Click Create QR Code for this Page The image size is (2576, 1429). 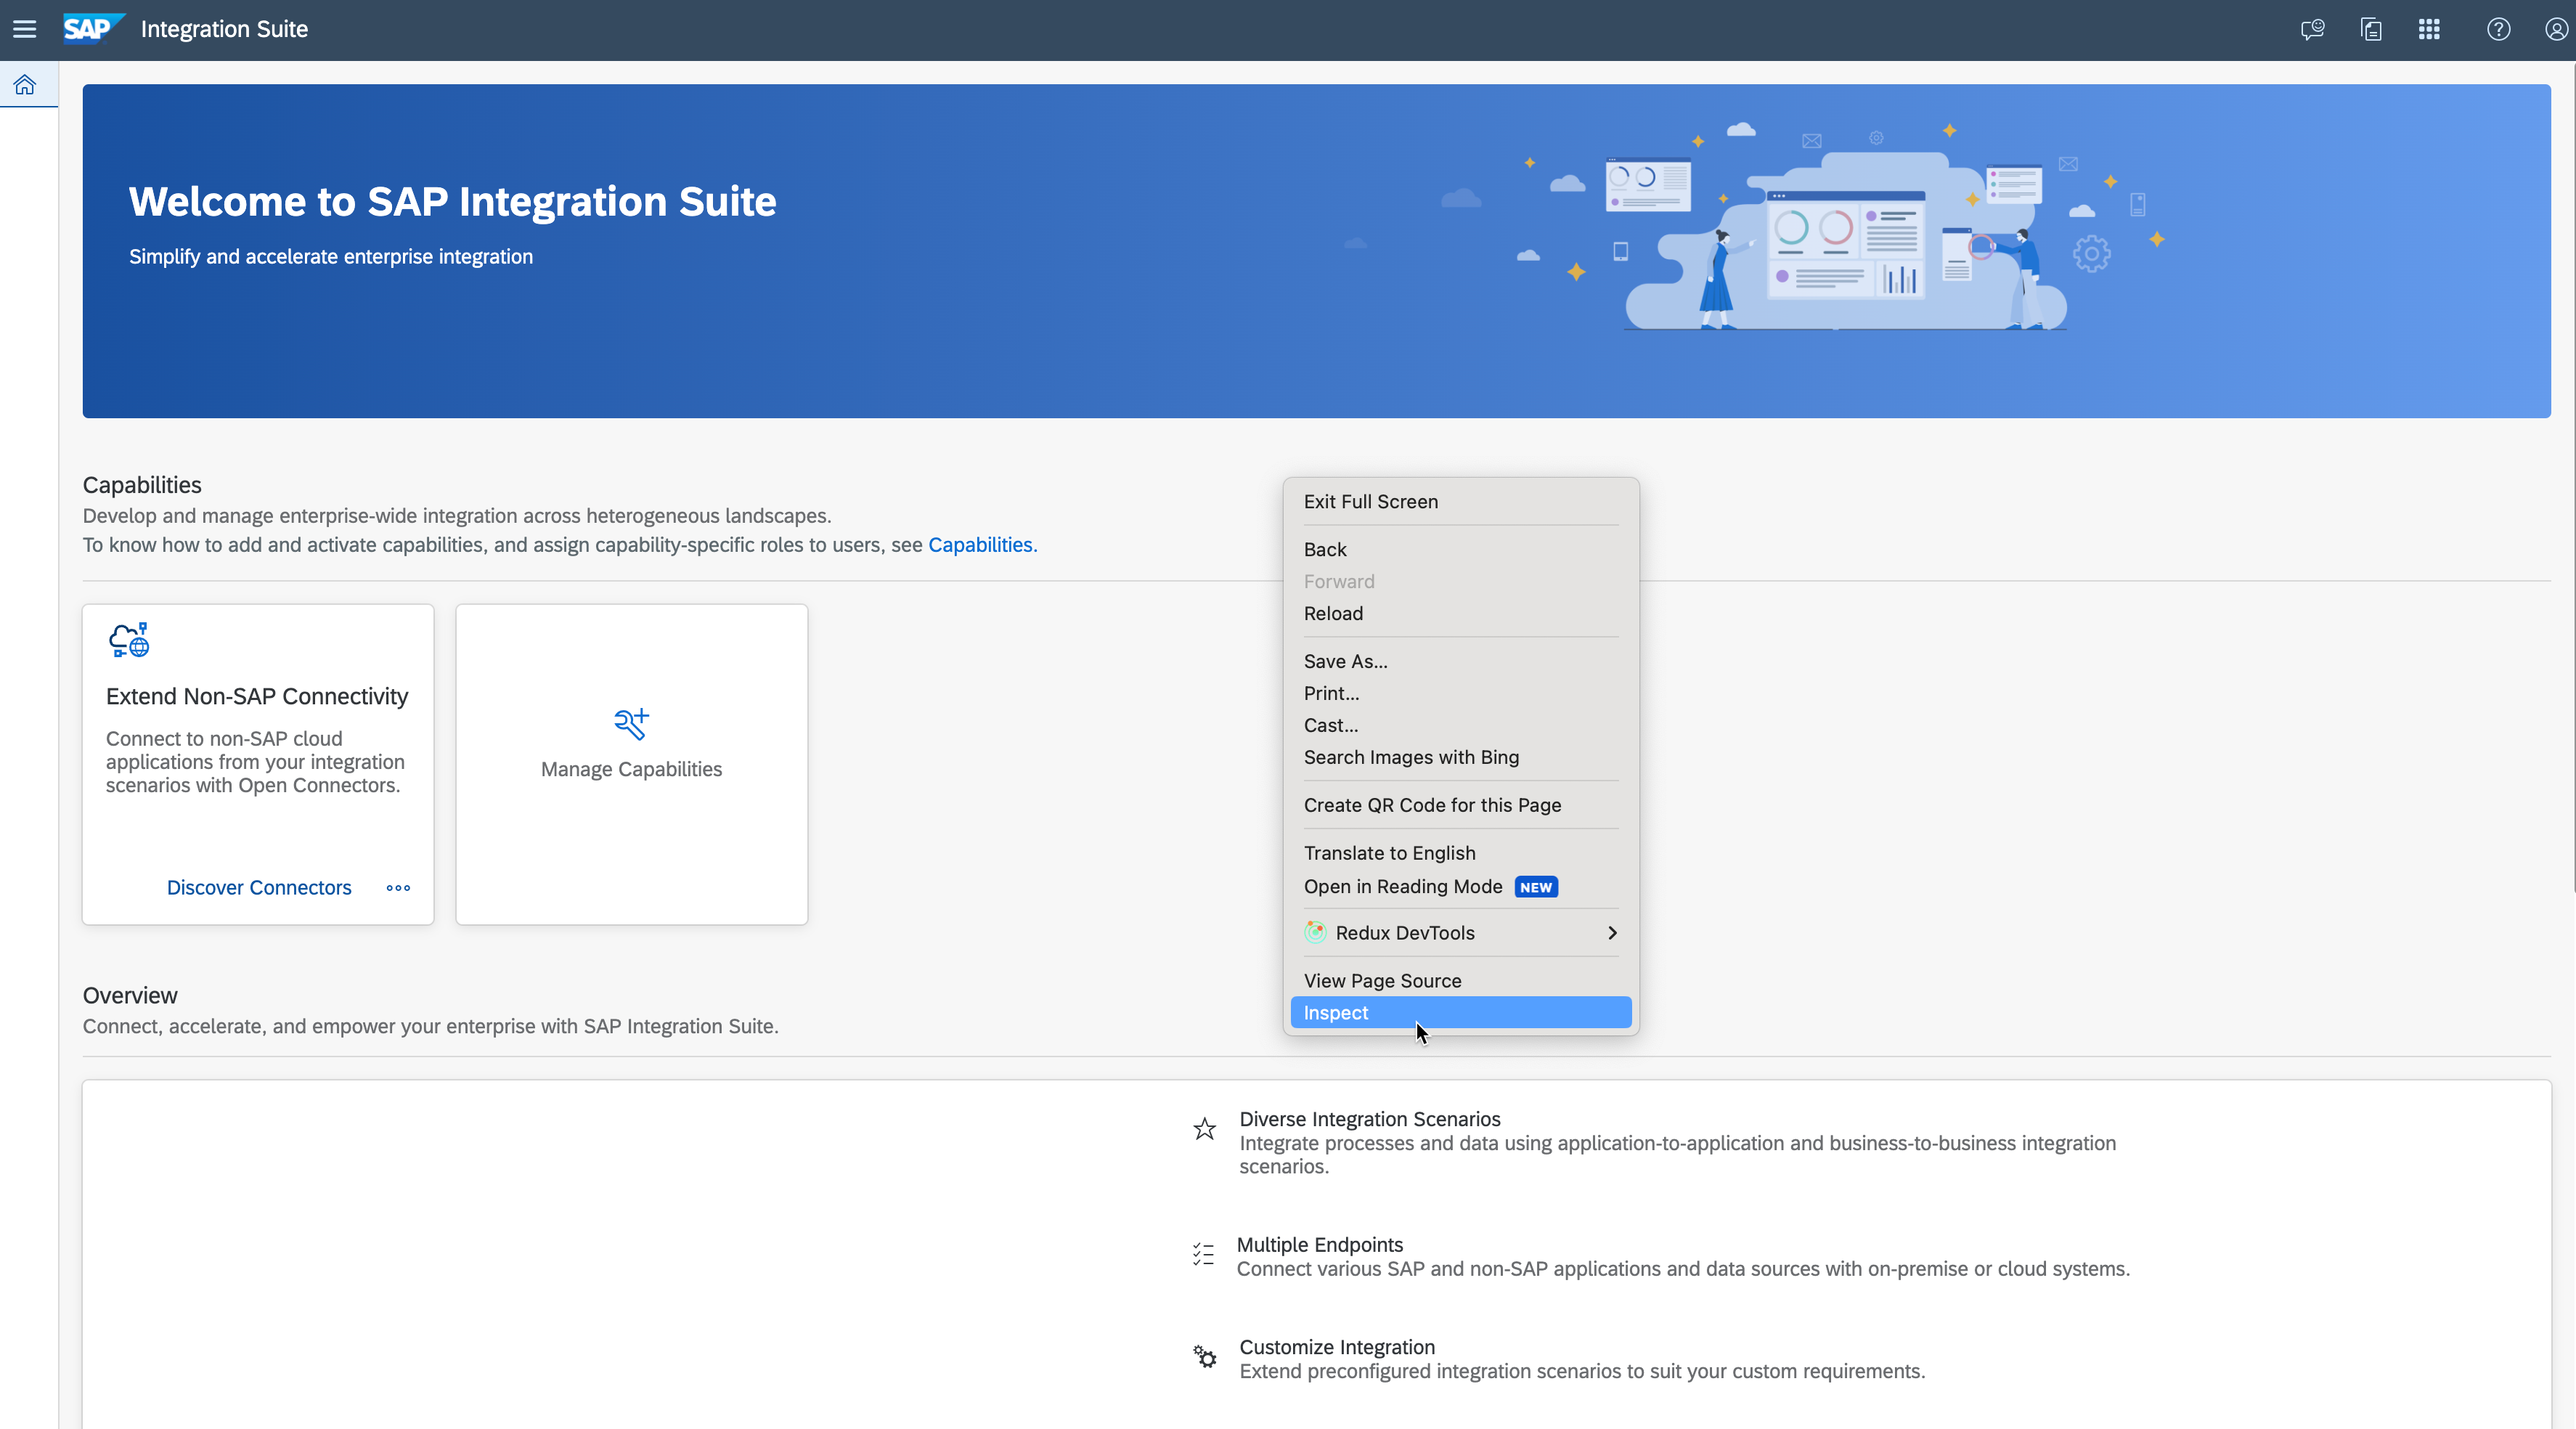1432,805
